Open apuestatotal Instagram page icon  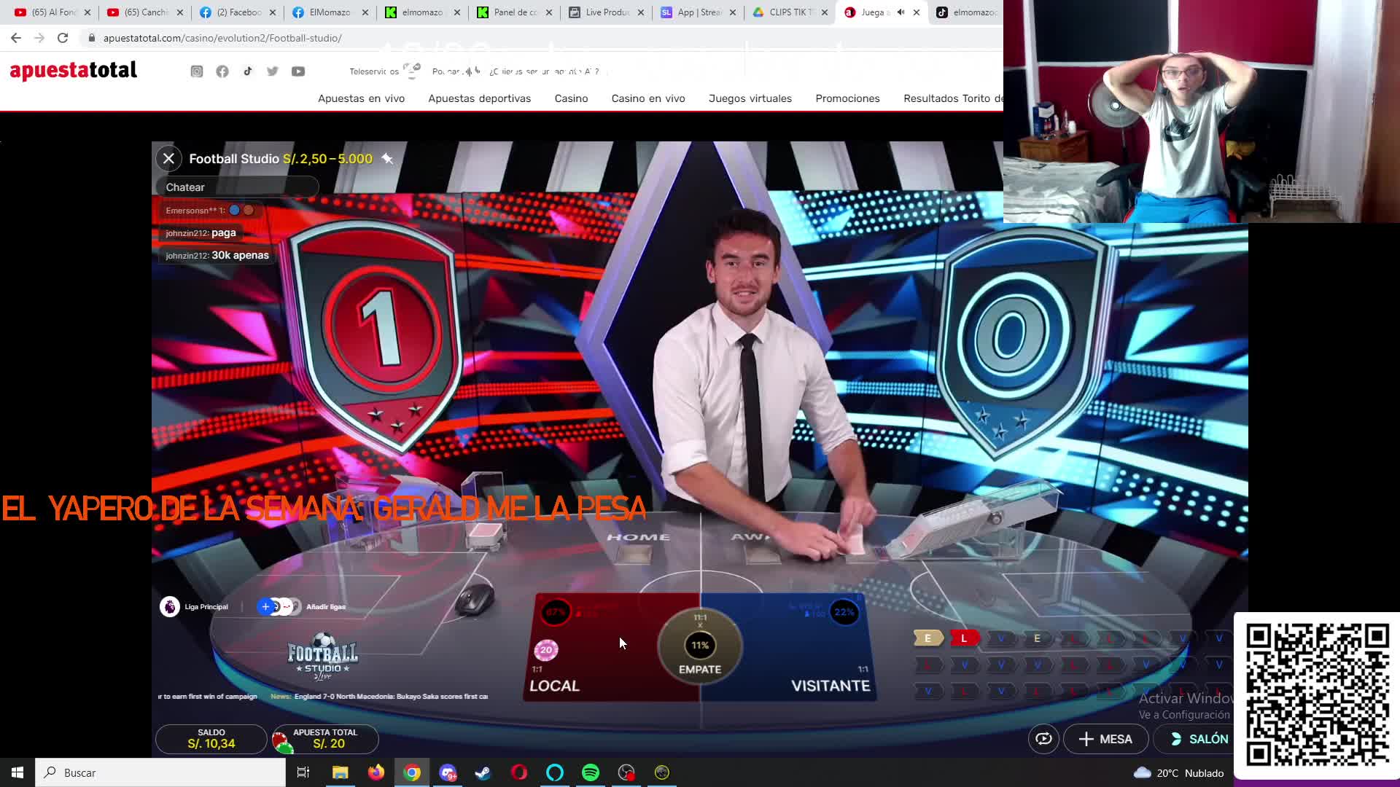(x=197, y=71)
